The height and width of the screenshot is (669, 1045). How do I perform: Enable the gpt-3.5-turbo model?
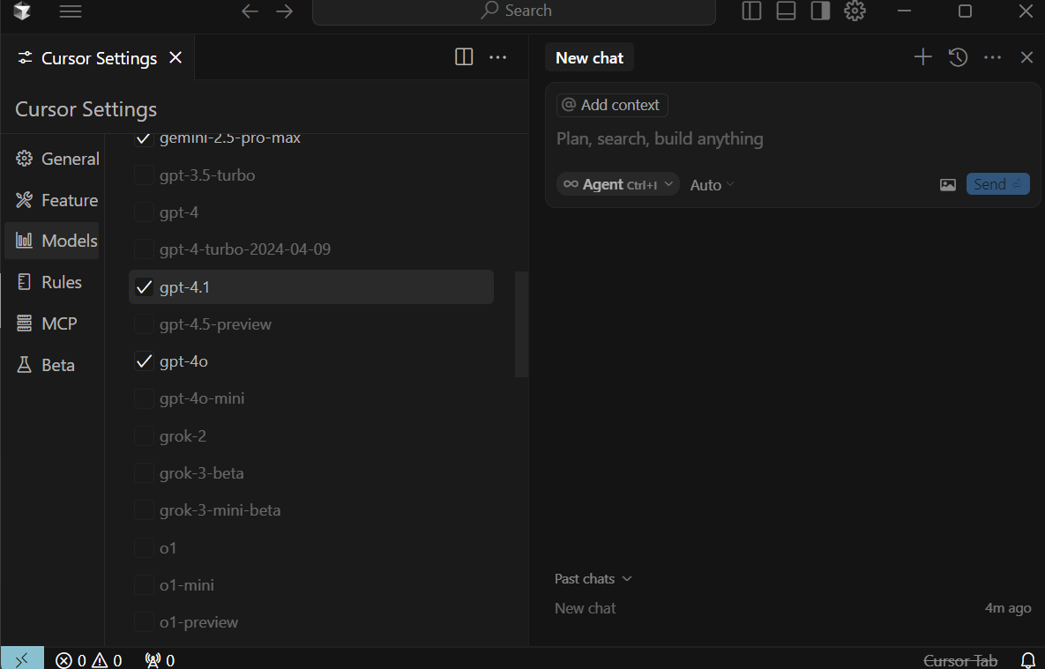pyautogui.click(x=144, y=175)
